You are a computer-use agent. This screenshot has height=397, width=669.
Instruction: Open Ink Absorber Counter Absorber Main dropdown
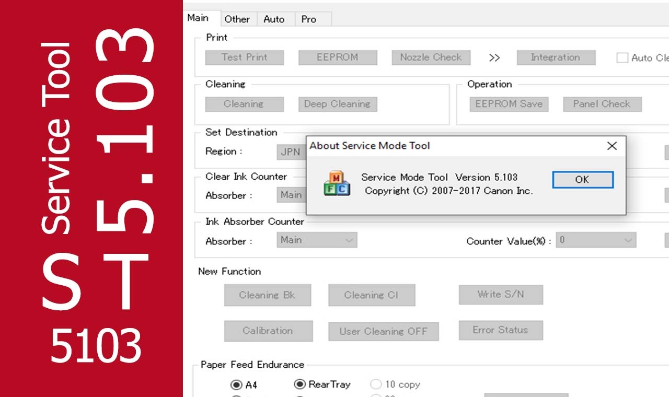317,240
